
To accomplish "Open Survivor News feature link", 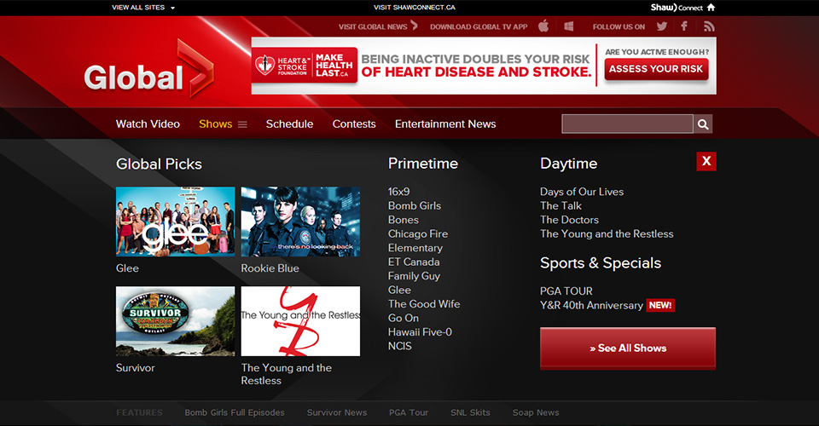I will [x=337, y=412].
